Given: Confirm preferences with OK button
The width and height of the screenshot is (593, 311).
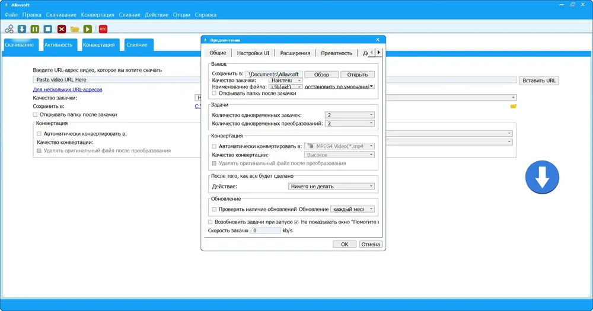Looking at the screenshot, I should (345, 244).
